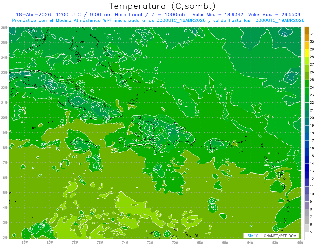Click the 19N latitude axis label
Image resolution: width=319 pixels, height=246 pixels.
tap(4, 132)
